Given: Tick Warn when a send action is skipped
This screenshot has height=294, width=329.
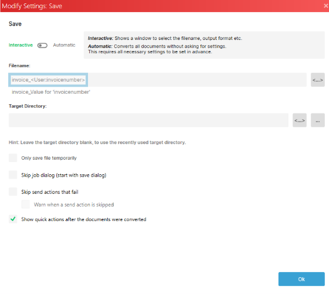Looking at the screenshot, I should pyautogui.click(x=25, y=204).
